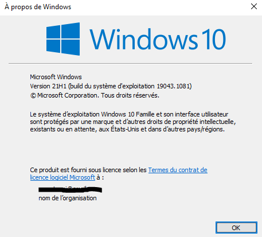
Task: Click the build number 19043.1081
Action: point(174,86)
